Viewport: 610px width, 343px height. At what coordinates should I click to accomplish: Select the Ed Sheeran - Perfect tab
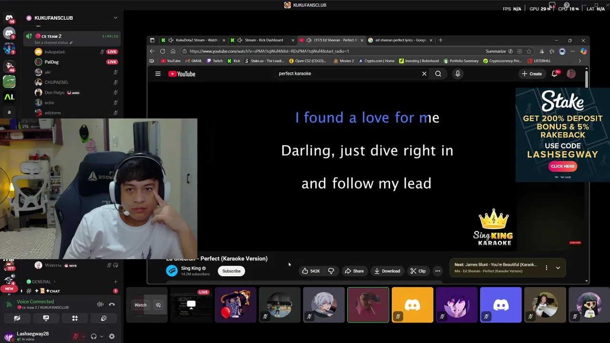[x=331, y=40]
